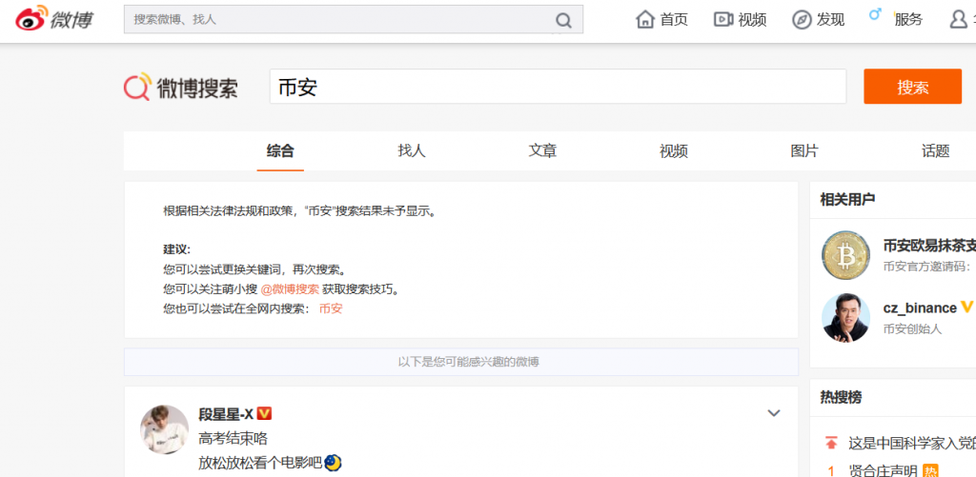Click the 首页 house icon

coord(645,19)
